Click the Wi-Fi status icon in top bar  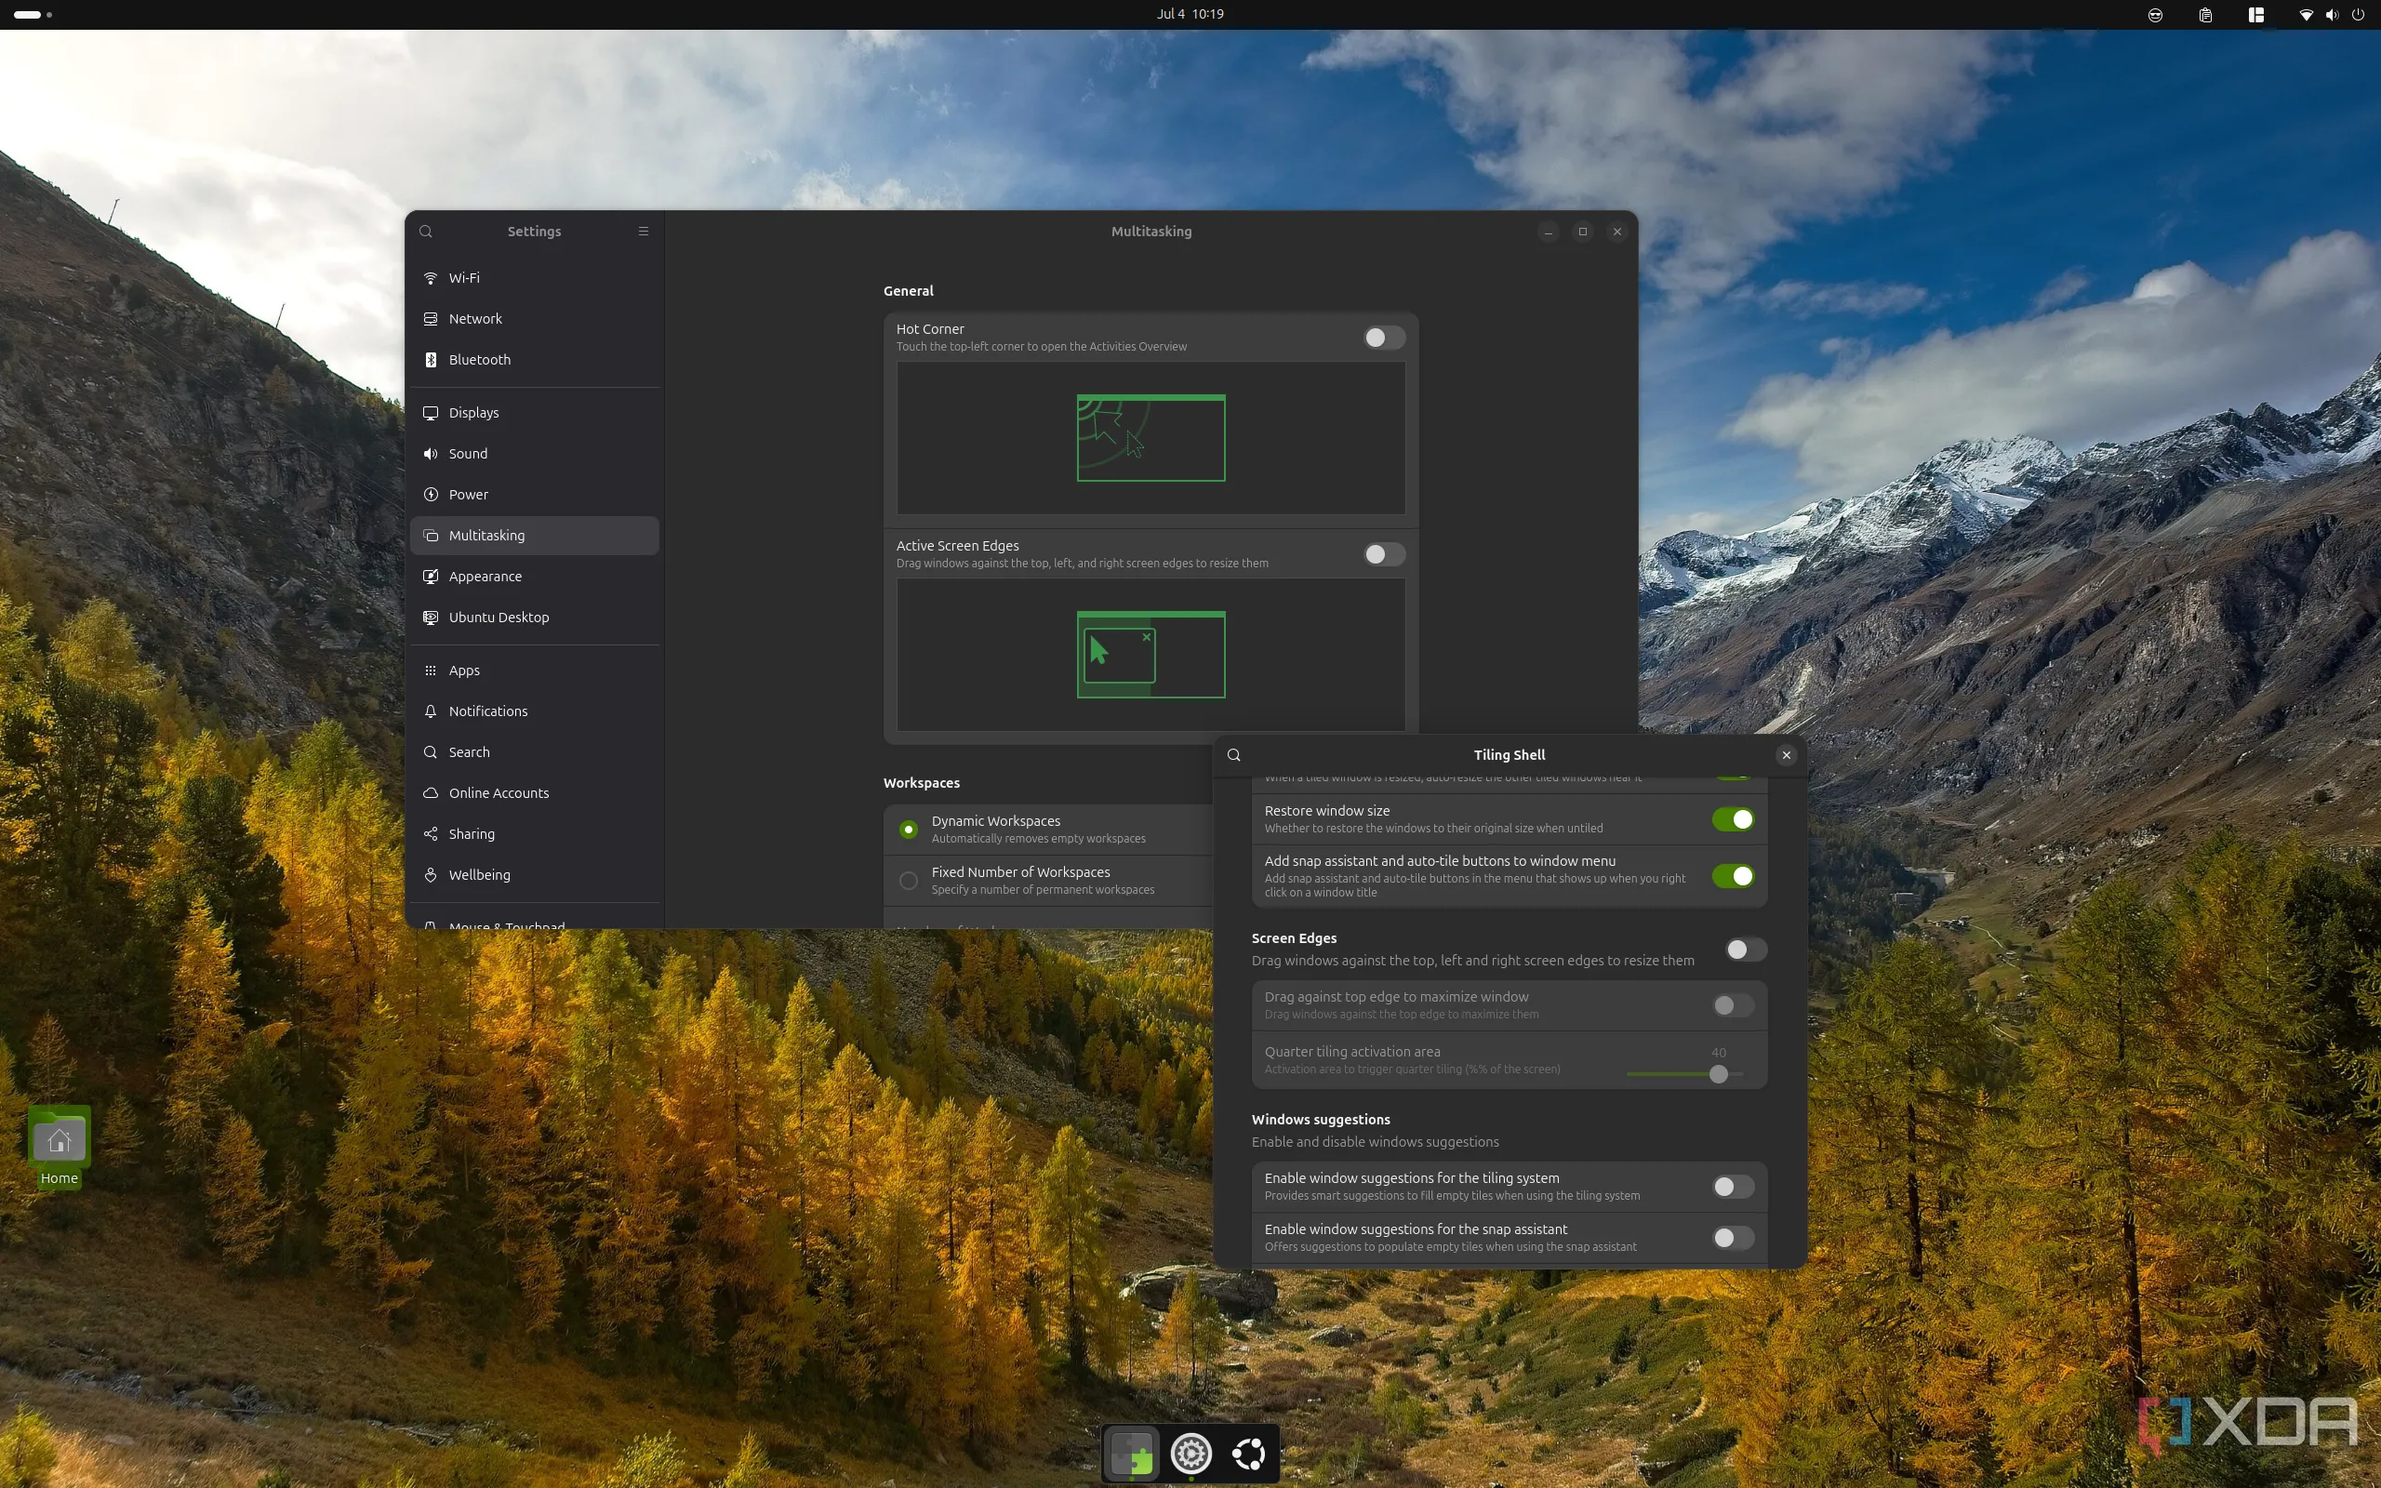[x=2306, y=14]
